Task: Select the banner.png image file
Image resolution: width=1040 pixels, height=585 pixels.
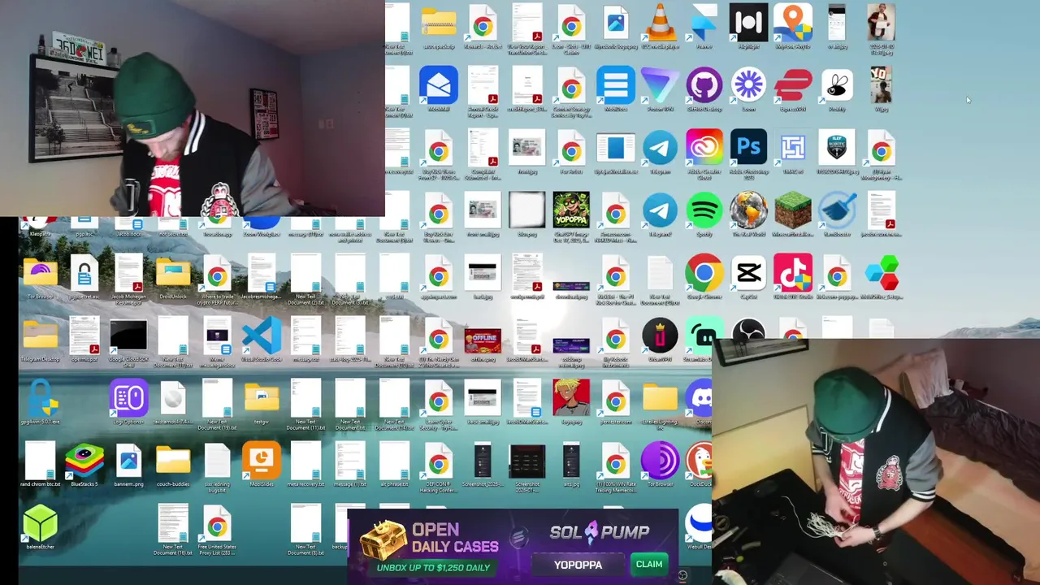Action: click(x=128, y=461)
